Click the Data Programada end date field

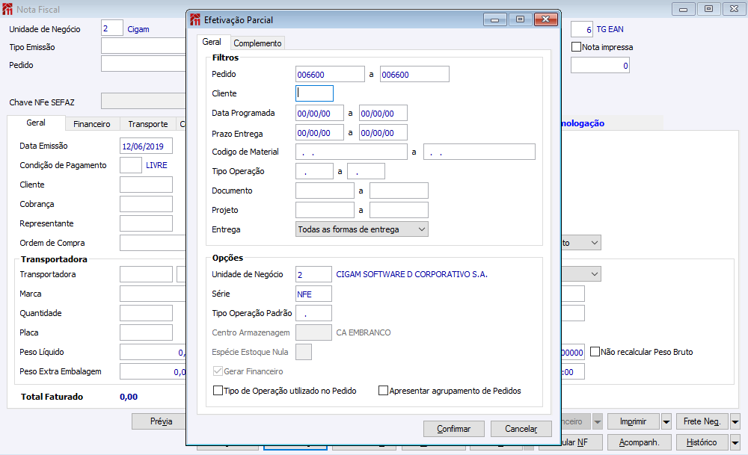click(x=383, y=114)
